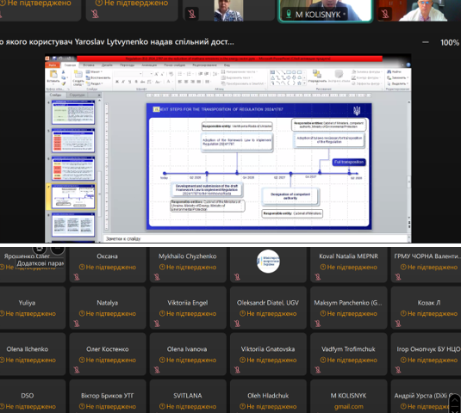The image size is (467, 413).
Task: Click muted mic icon on Mykhailo Chyzhenko tile
Action: click(157, 277)
